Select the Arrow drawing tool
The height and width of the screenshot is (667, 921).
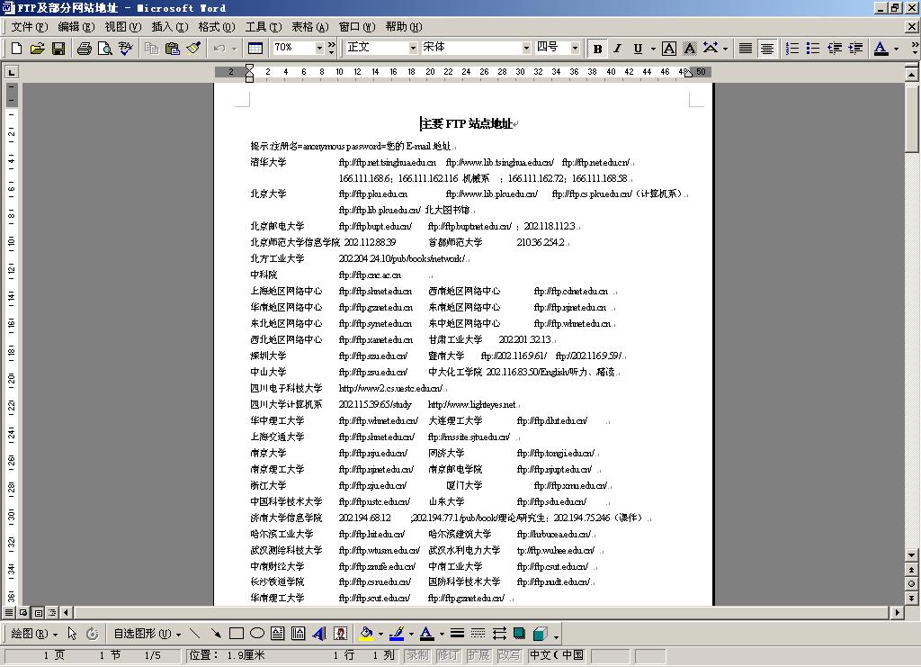click(216, 634)
